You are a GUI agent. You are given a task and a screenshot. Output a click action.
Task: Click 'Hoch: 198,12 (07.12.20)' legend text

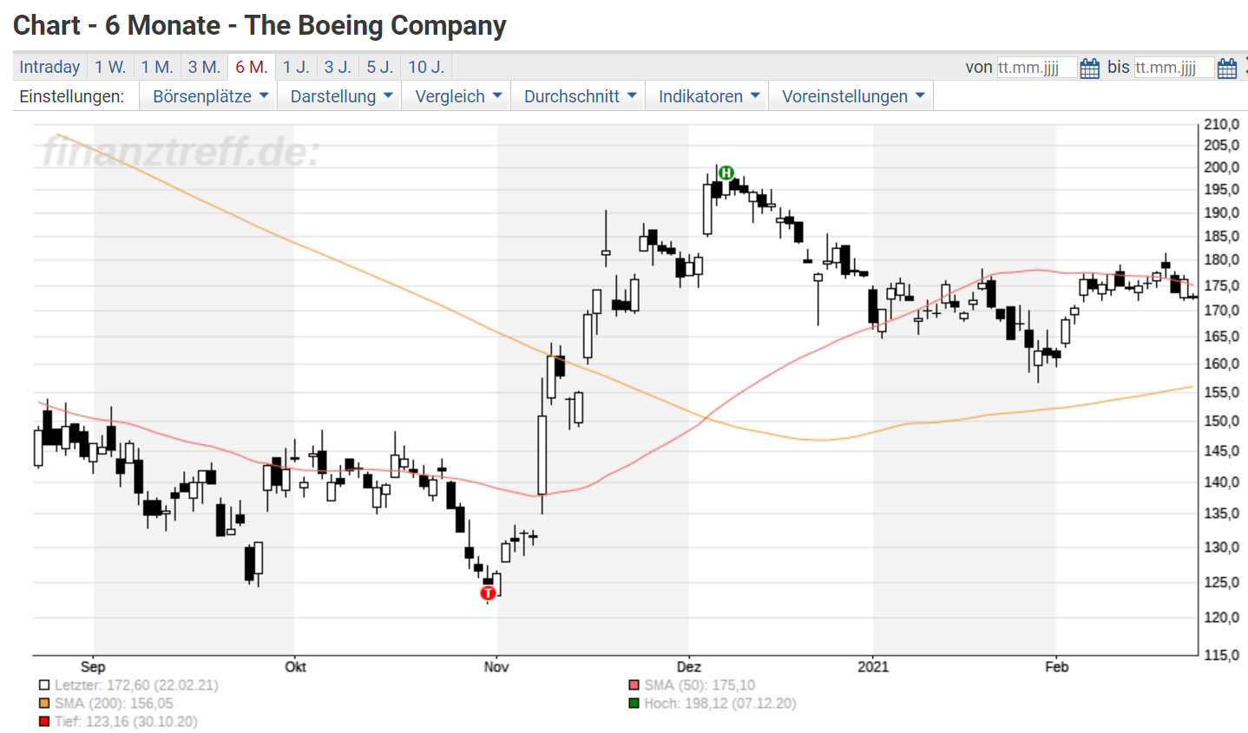pos(720,704)
